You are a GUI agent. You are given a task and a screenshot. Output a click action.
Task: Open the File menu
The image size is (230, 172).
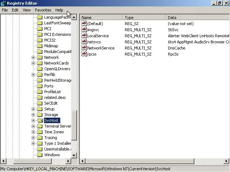pyautogui.click(x=5, y=10)
